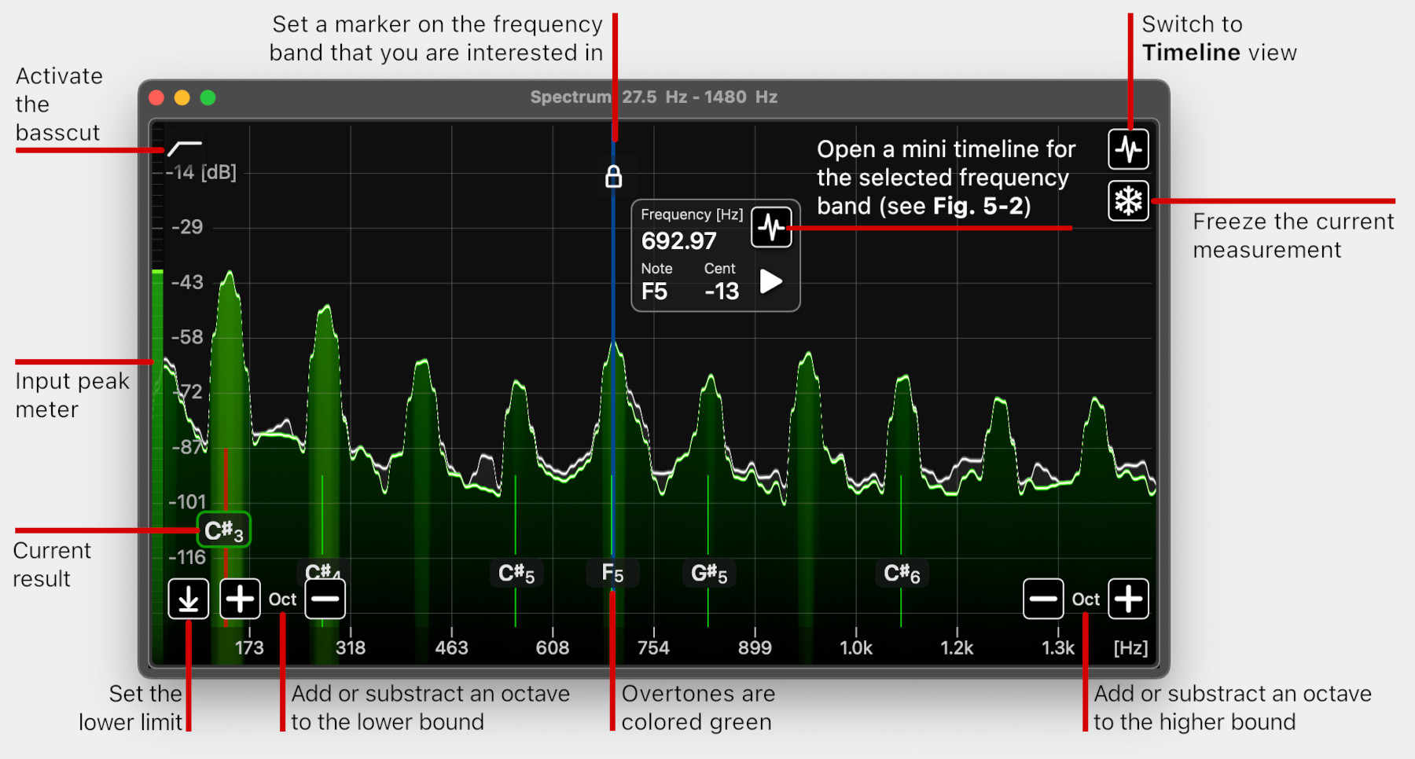Click the F5 overtone label
This screenshot has width=1415, height=759.
tap(612, 573)
